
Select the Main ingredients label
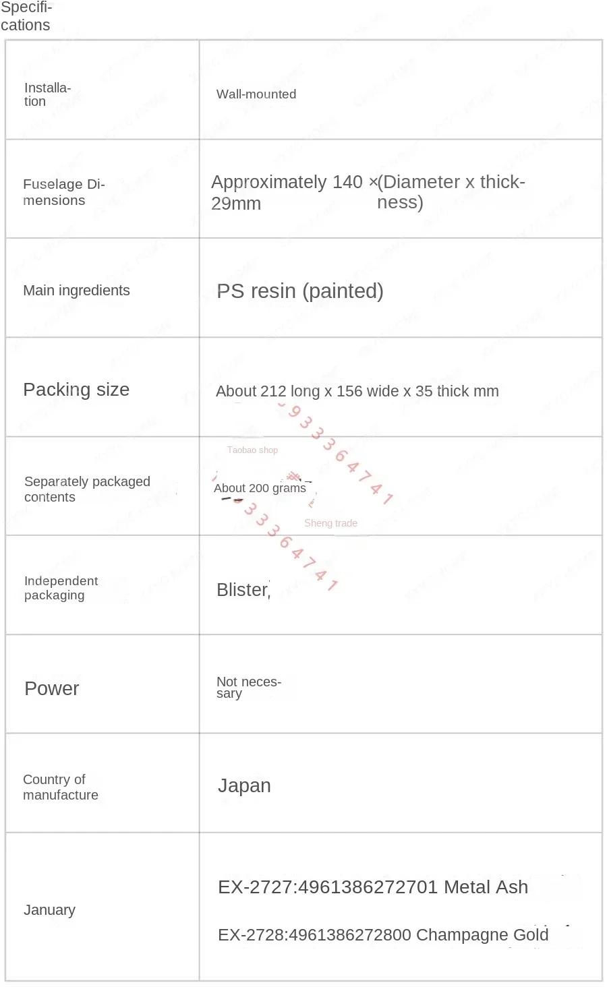tap(76, 291)
